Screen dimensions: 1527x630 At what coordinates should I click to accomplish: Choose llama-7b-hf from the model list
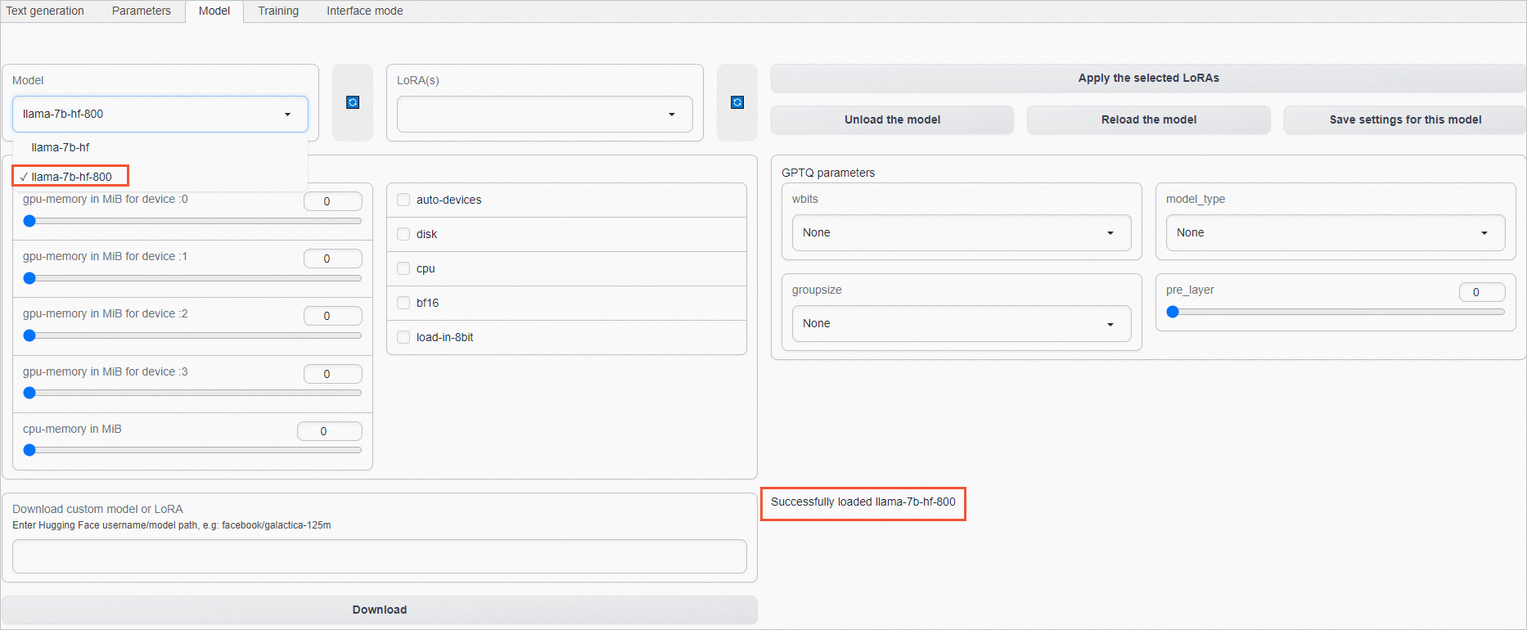[160, 147]
